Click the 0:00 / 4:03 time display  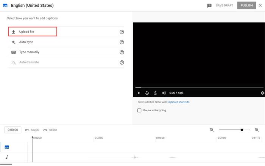[x=176, y=93]
